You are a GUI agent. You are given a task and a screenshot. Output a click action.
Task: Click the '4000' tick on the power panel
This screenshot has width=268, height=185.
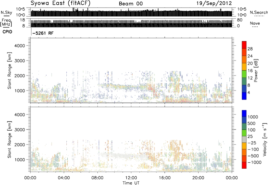pos(19,46)
